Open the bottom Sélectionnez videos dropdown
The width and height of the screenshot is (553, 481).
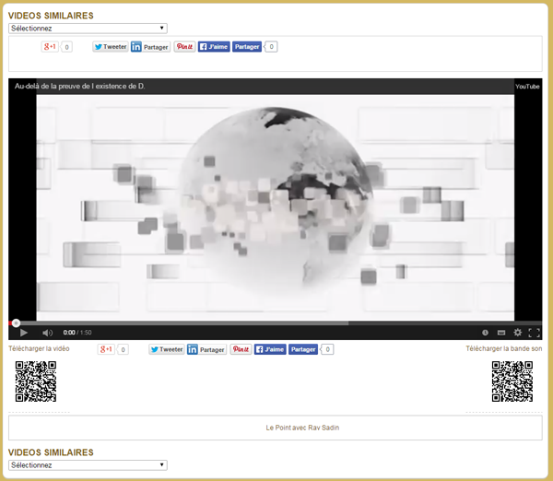88,465
